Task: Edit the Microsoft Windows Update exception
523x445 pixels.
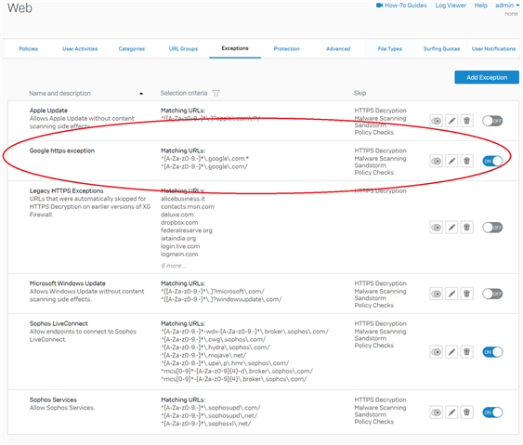Action: click(451, 294)
